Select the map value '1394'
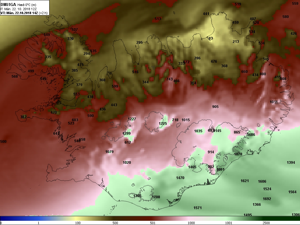The image size is (300, 225). point(291,162)
